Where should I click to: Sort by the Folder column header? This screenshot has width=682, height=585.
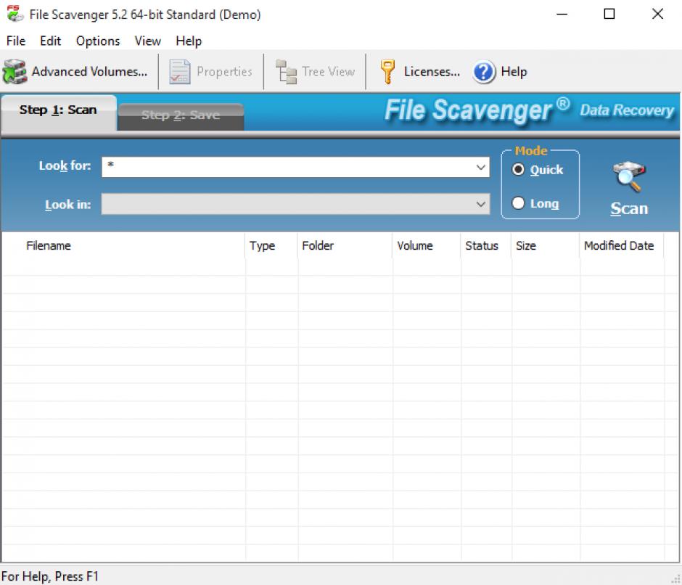[x=345, y=246]
